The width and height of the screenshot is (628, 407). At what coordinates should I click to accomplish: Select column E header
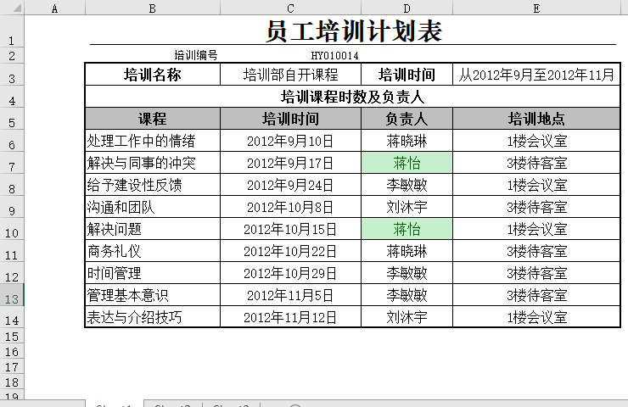[536, 8]
